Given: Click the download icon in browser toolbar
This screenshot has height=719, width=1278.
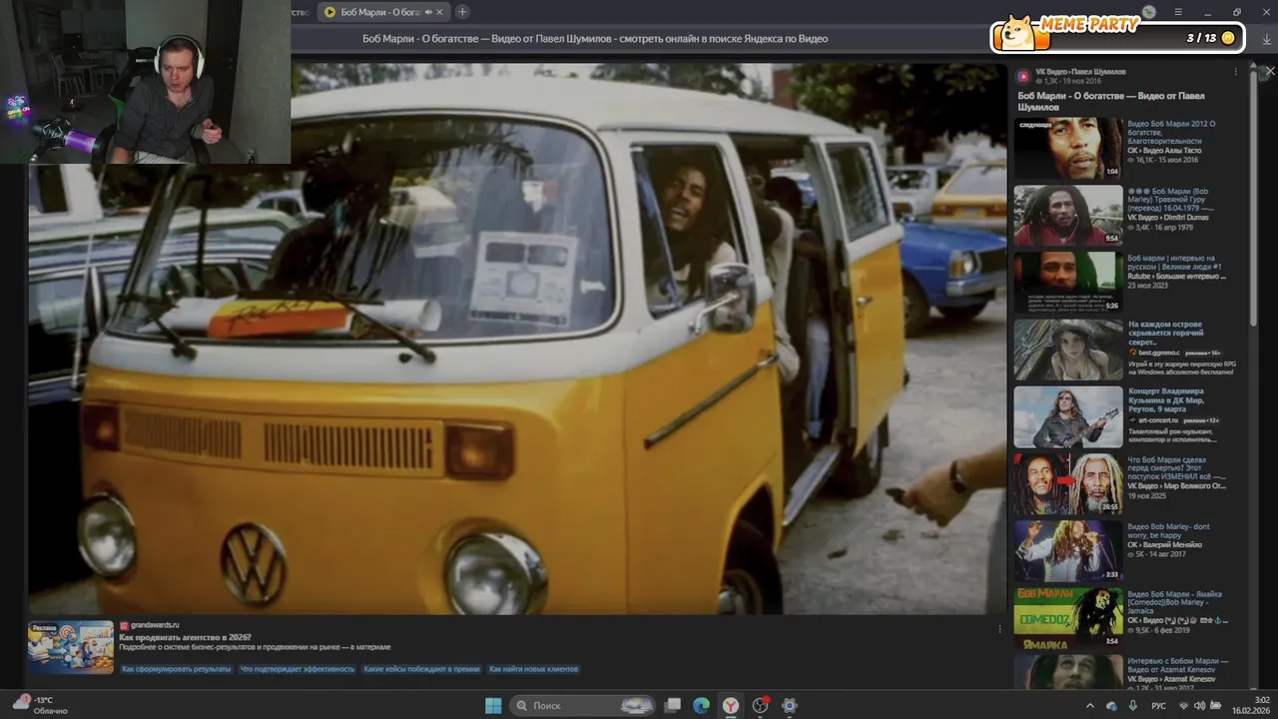Looking at the screenshot, I should 1267,39.
